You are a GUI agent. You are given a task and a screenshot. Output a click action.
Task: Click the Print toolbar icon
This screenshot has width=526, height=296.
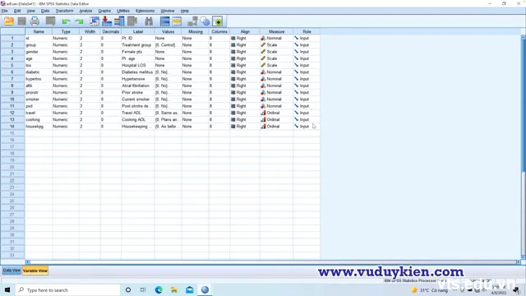[x=35, y=21]
